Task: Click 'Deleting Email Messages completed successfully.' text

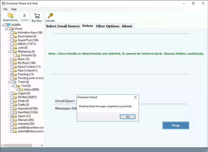Action: point(106,106)
